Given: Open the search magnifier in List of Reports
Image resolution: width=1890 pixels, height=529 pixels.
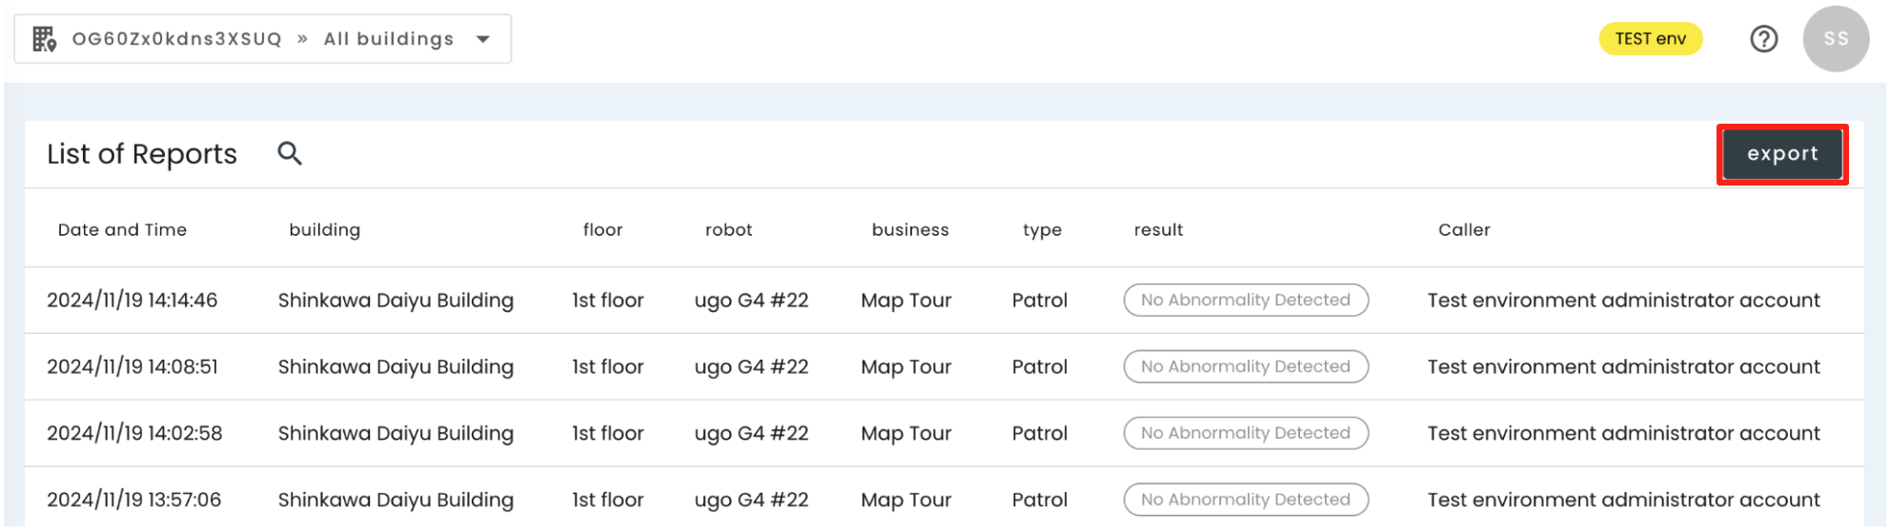Looking at the screenshot, I should 290,153.
